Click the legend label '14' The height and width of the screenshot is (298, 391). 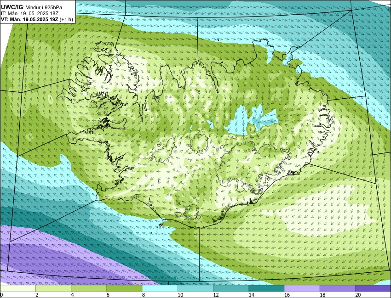tap(251, 295)
